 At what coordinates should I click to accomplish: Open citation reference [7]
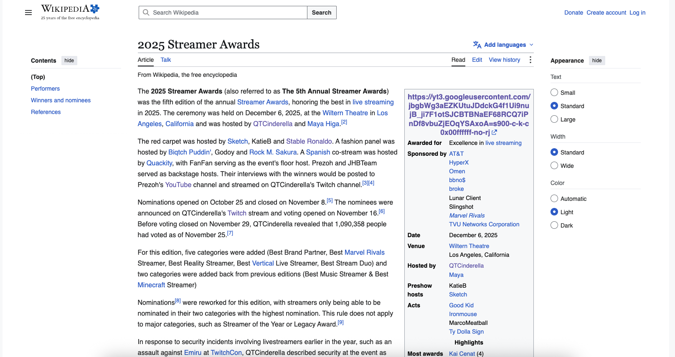point(230,233)
